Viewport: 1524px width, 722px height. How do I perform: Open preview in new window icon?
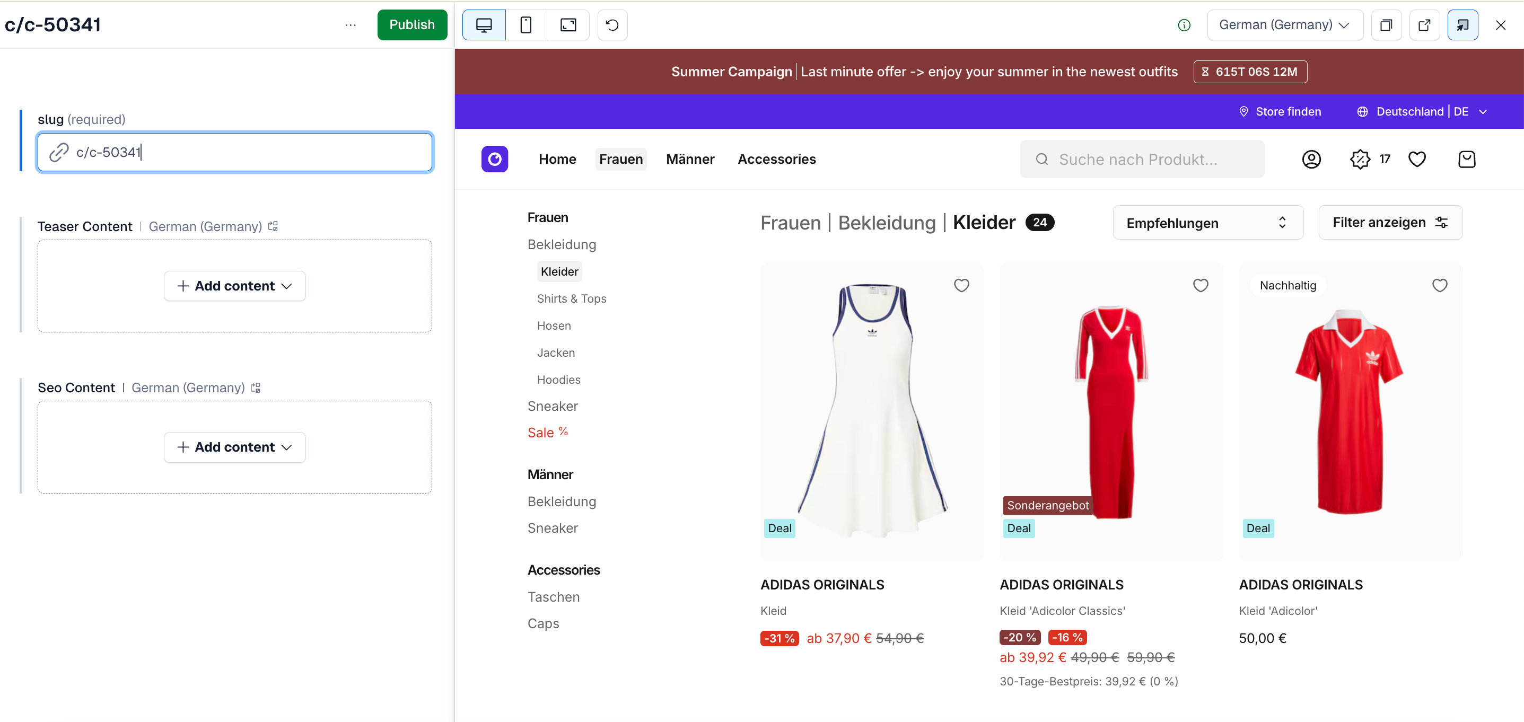point(1424,25)
